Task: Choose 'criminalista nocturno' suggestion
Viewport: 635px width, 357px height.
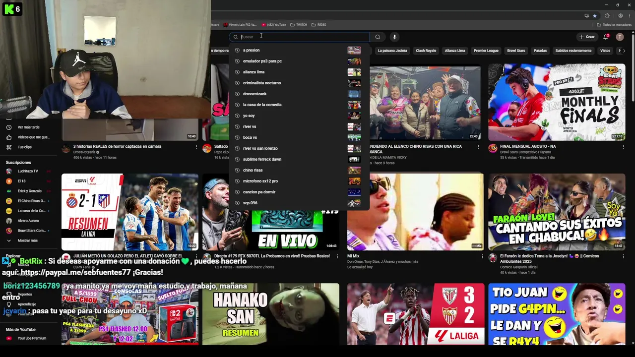Action: pyautogui.click(x=299, y=83)
